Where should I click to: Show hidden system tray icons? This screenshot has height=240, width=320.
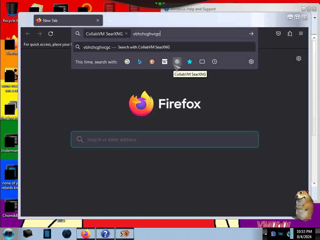coord(266,234)
